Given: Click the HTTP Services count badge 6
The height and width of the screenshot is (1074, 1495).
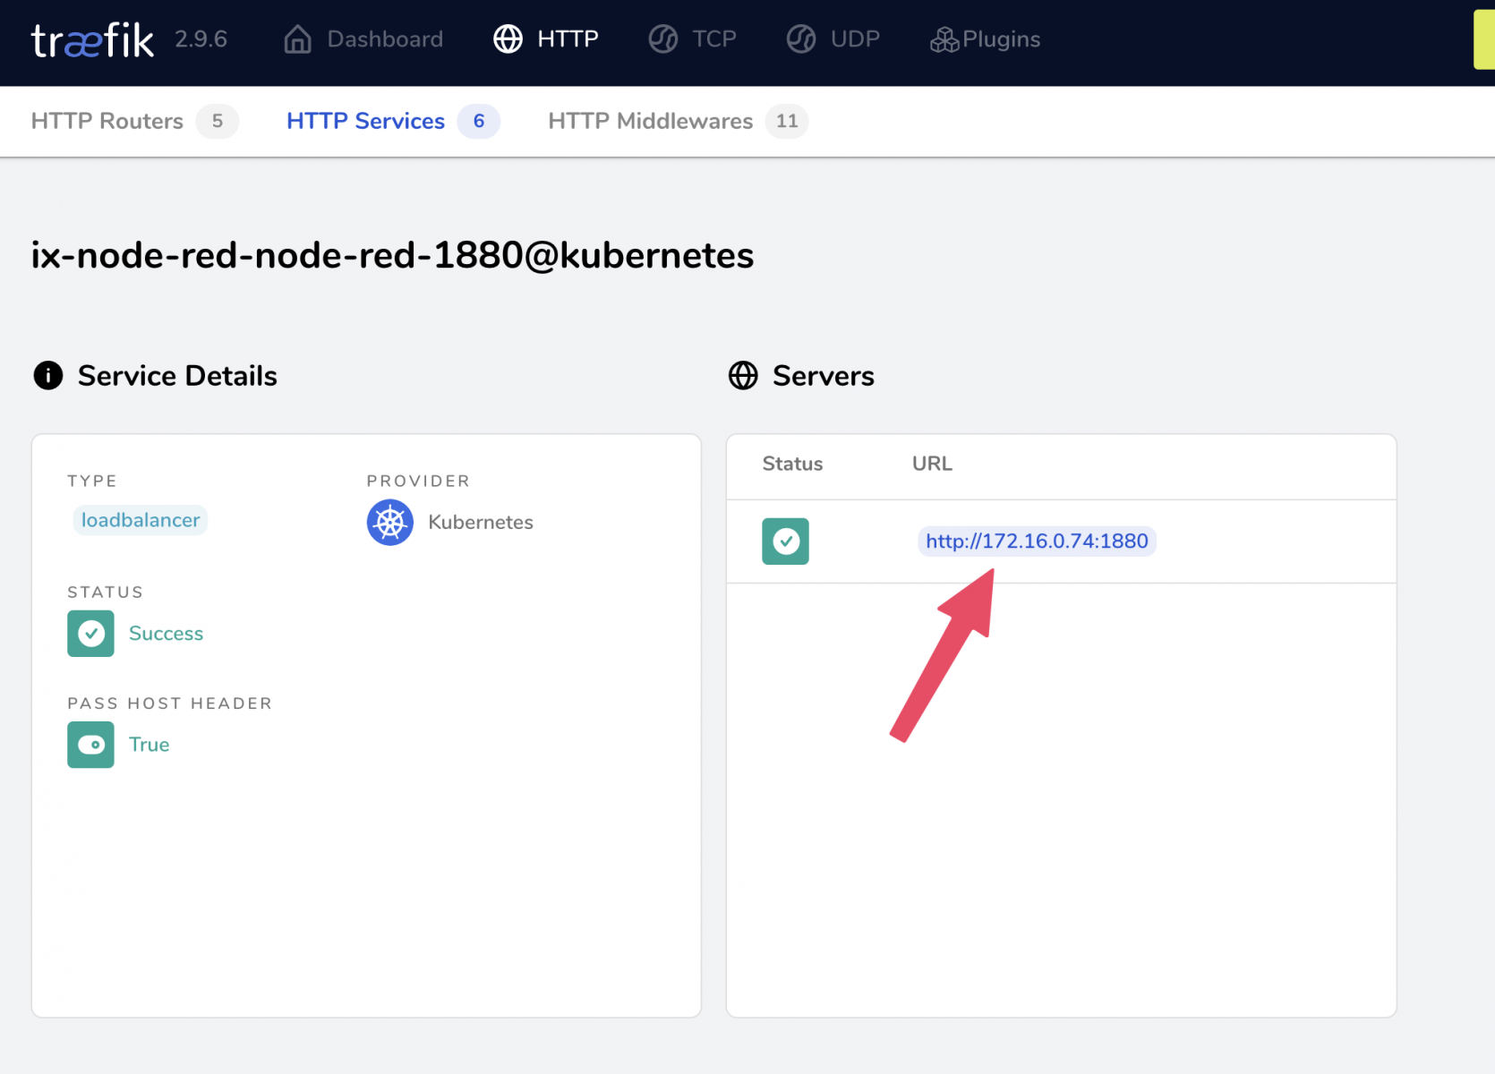Looking at the screenshot, I should tap(479, 121).
